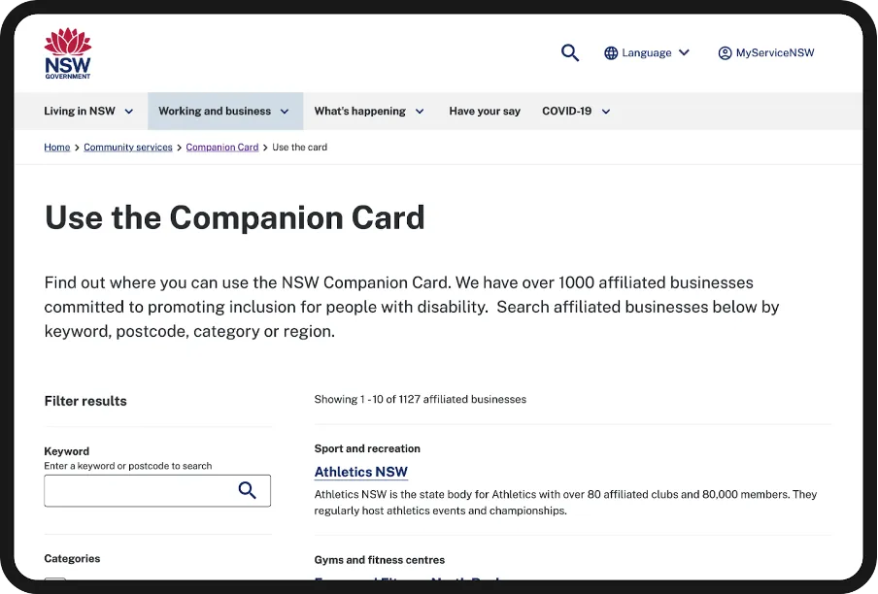This screenshot has width=878, height=594.
Task: Expand the Language dropdown chevron
Action: [686, 53]
